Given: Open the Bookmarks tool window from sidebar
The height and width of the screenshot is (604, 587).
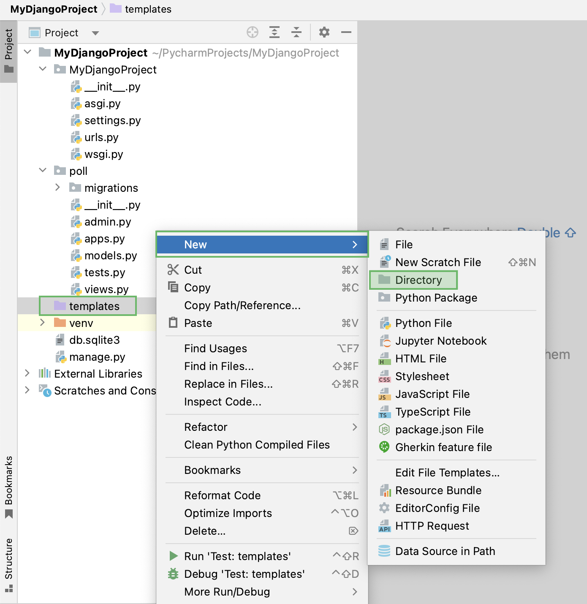Looking at the screenshot, I should [x=9, y=486].
